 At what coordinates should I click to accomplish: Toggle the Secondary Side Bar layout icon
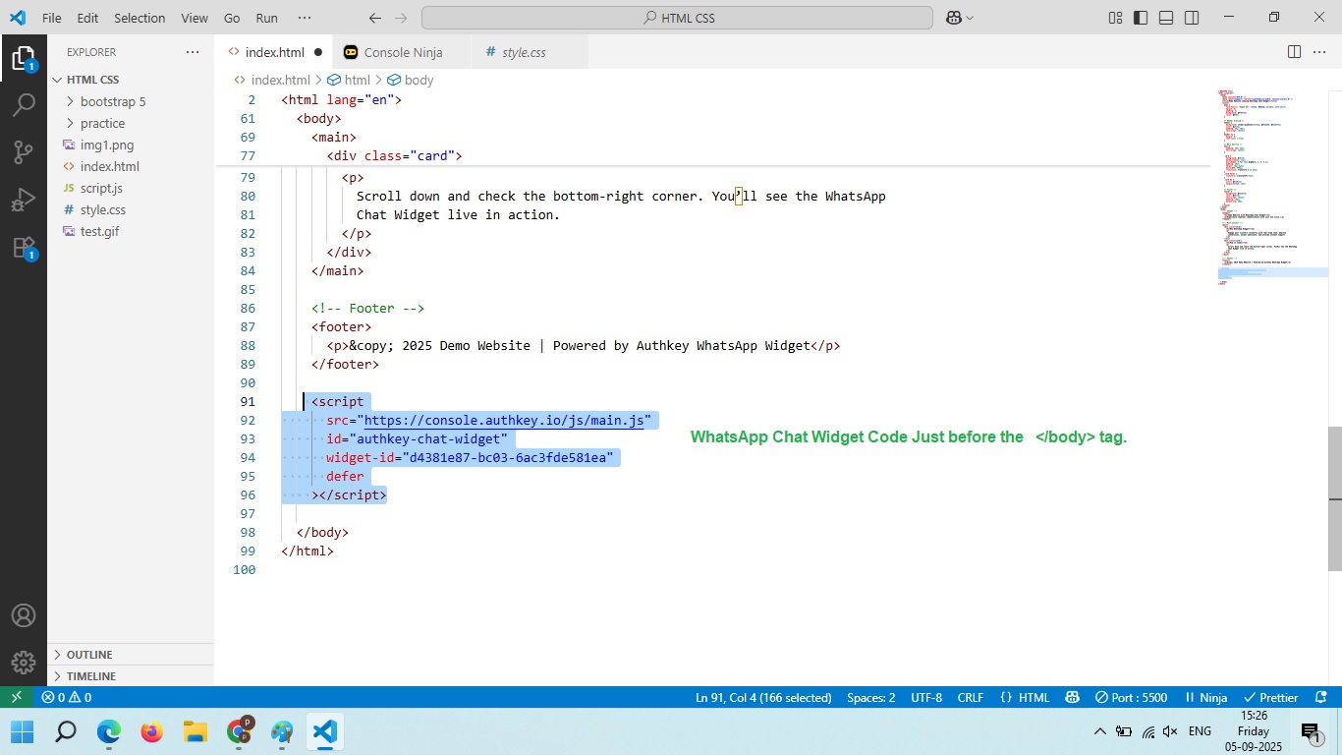click(1192, 18)
